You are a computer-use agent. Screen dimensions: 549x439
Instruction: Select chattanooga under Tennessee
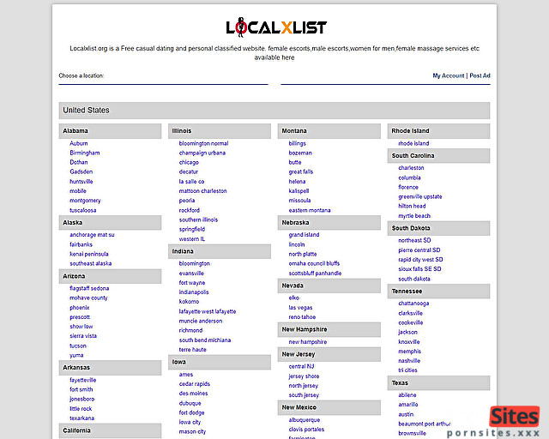point(413,304)
